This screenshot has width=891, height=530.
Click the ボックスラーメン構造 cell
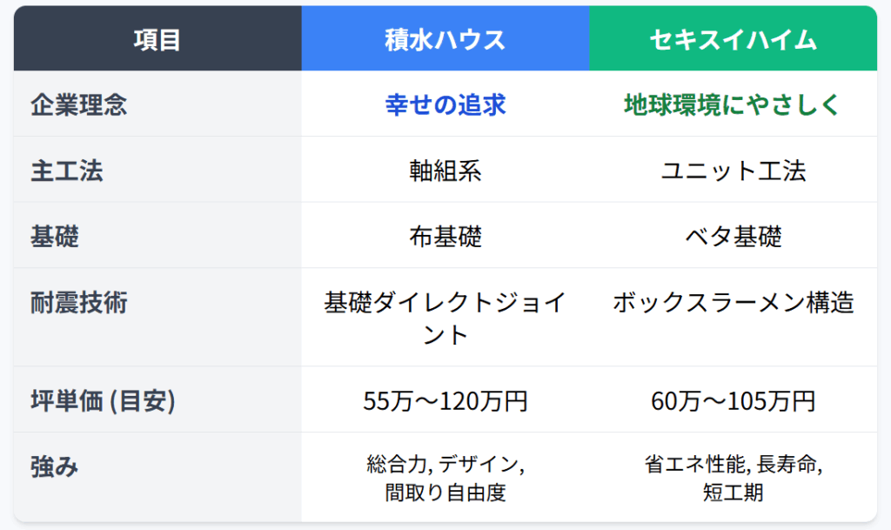pos(733,303)
